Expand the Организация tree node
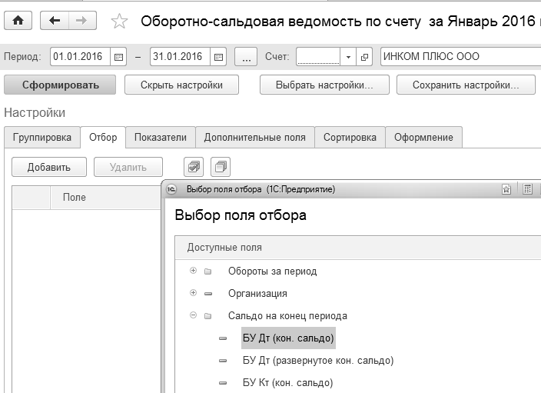Screen dimensions: 541x393 coord(194,293)
